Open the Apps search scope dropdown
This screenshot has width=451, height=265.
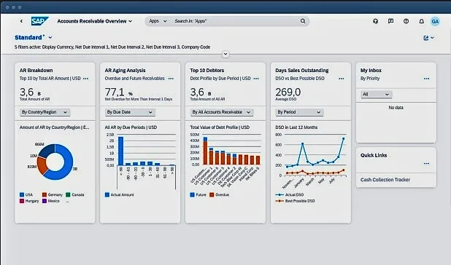point(158,21)
